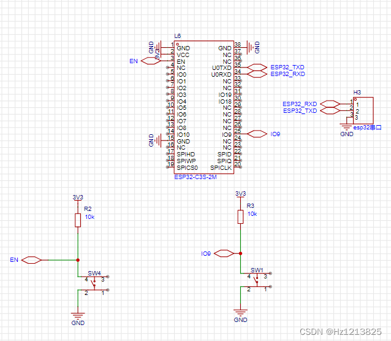Click the VCC pin label on chip

[x=183, y=55]
